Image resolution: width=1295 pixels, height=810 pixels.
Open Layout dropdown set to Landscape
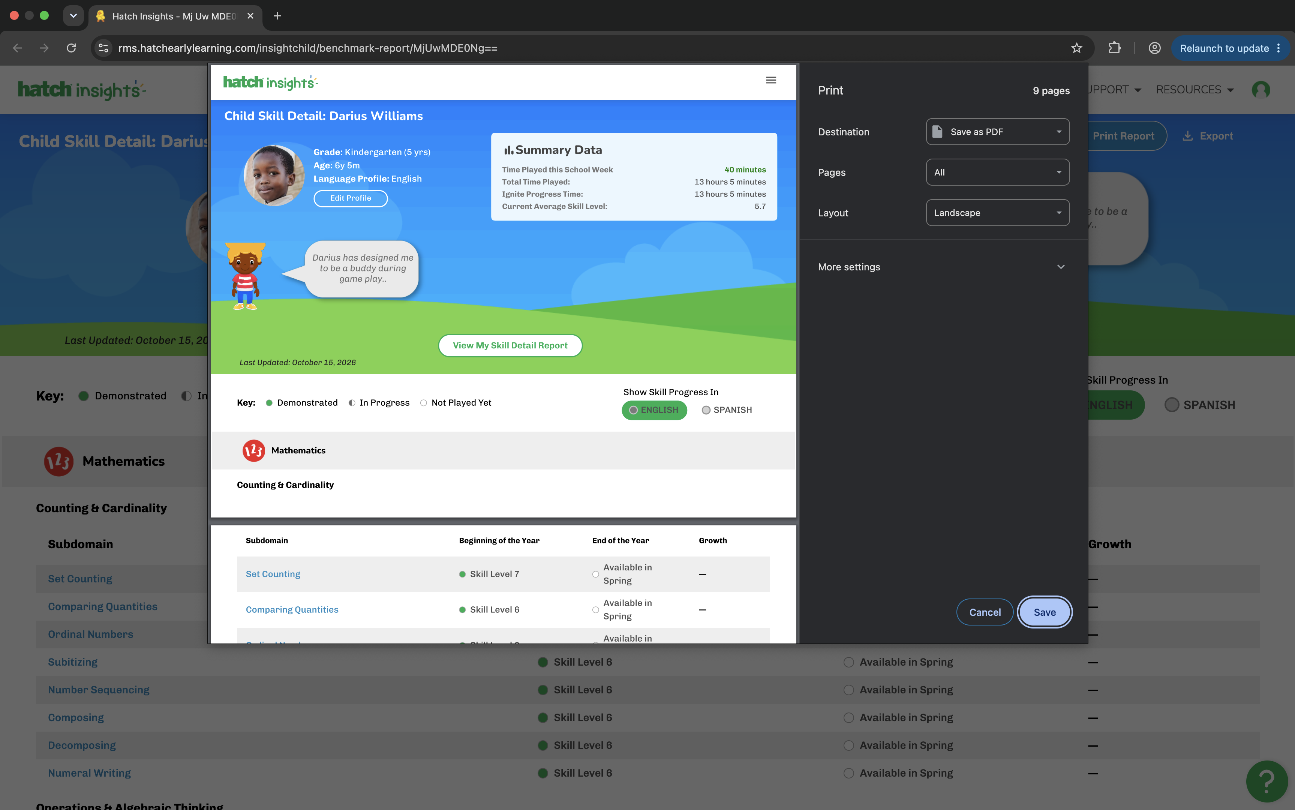(x=997, y=213)
